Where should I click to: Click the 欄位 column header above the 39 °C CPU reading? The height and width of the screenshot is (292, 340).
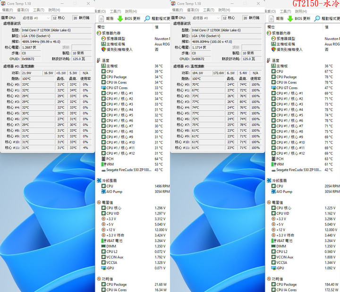(101, 27)
